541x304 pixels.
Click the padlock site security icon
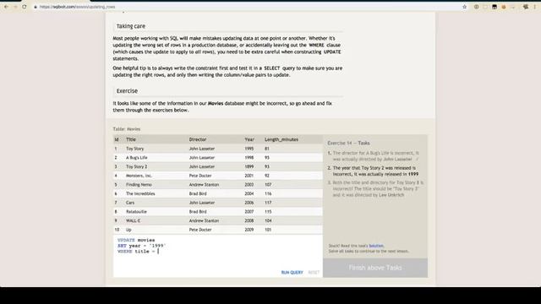pos(36,7)
